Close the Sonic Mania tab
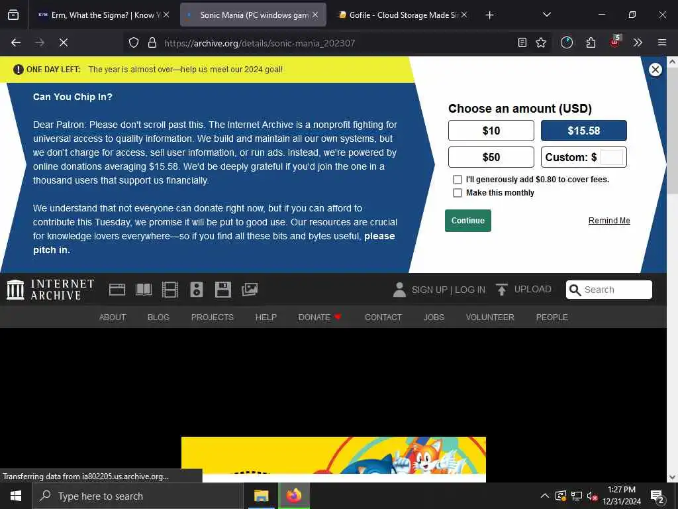The width and height of the screenshot is (678, 509). [315, 15]
